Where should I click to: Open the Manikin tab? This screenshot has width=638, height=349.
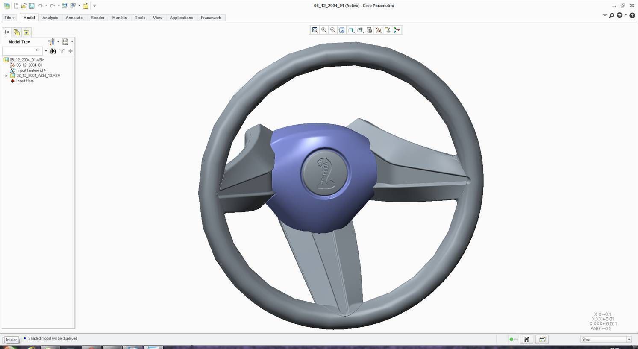tap(119, 18)
